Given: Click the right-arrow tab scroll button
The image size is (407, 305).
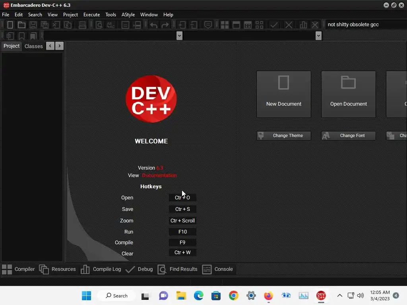Looking at the screenshot, I should pyautogui.click(x=60, y=46).
